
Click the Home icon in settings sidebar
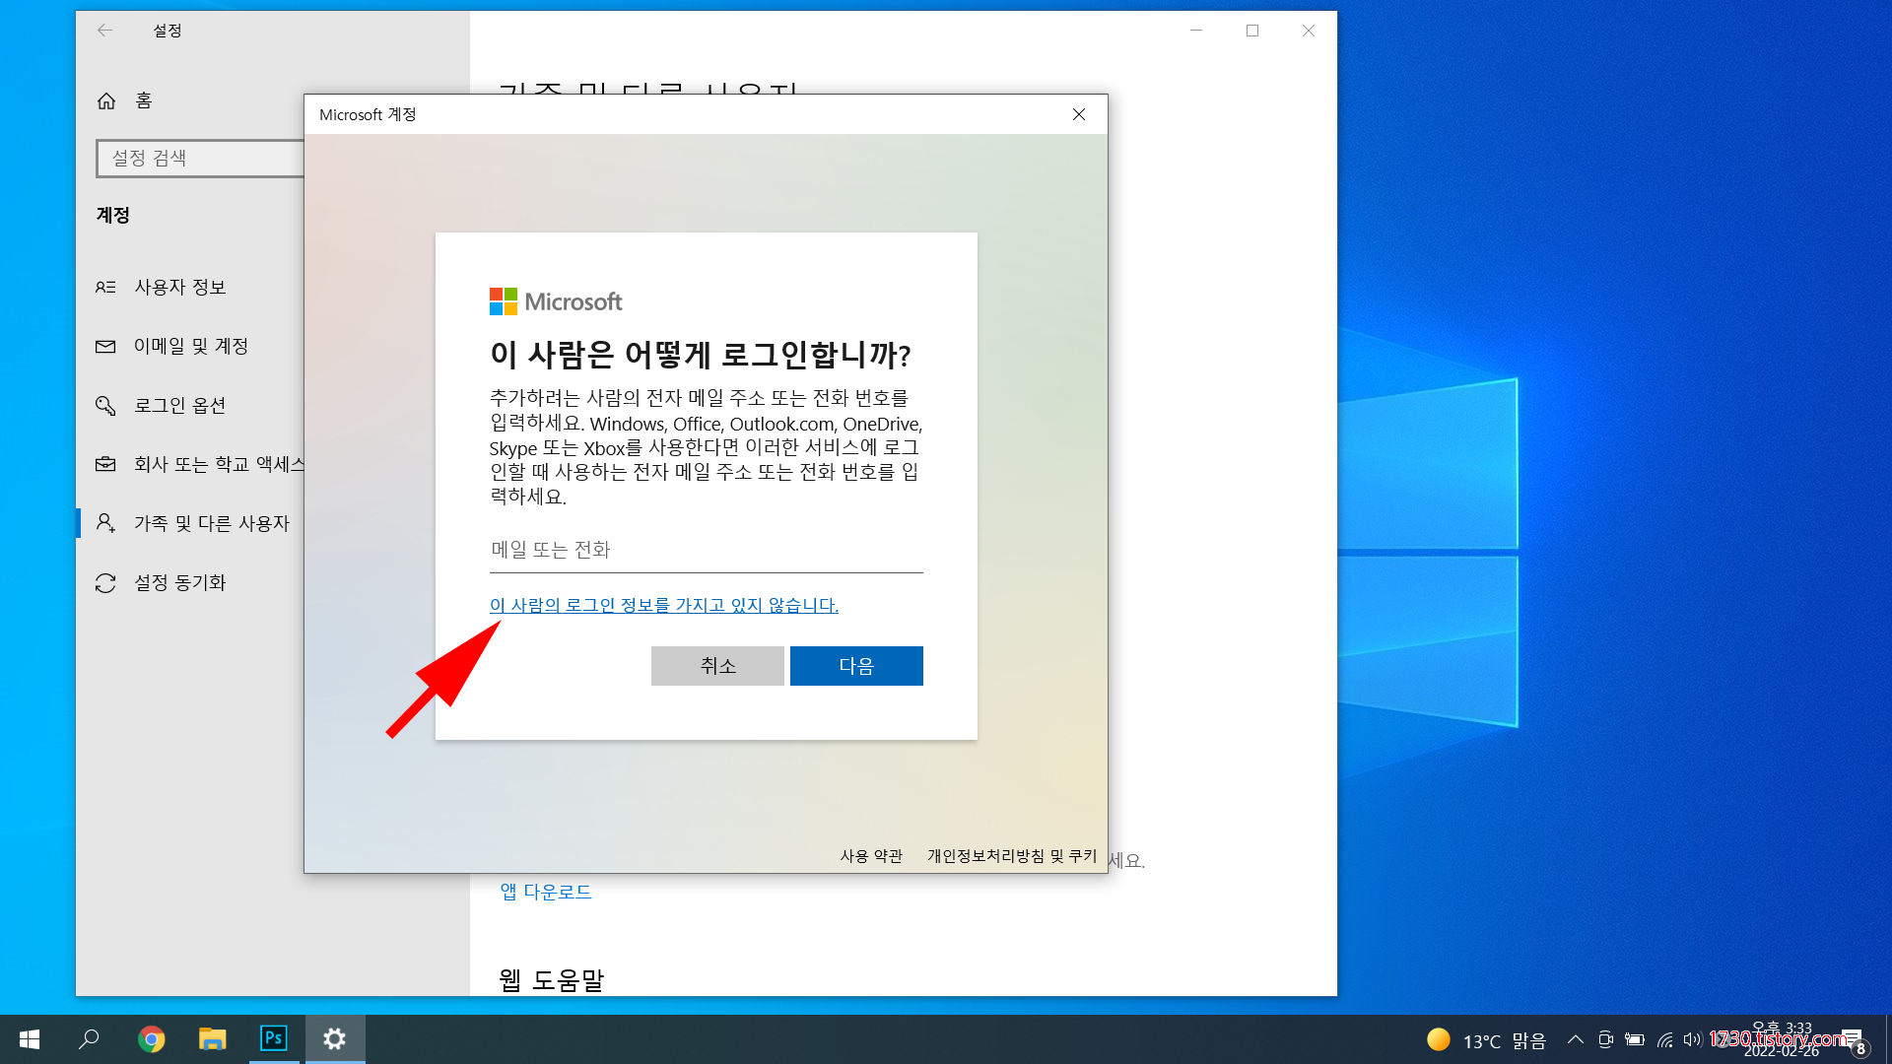pyautogui.click(x=106, y=100)
